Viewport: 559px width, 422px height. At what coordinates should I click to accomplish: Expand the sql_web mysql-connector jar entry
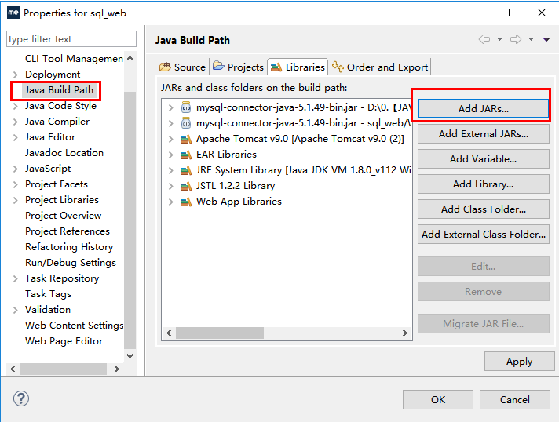(x=171, y=123)
